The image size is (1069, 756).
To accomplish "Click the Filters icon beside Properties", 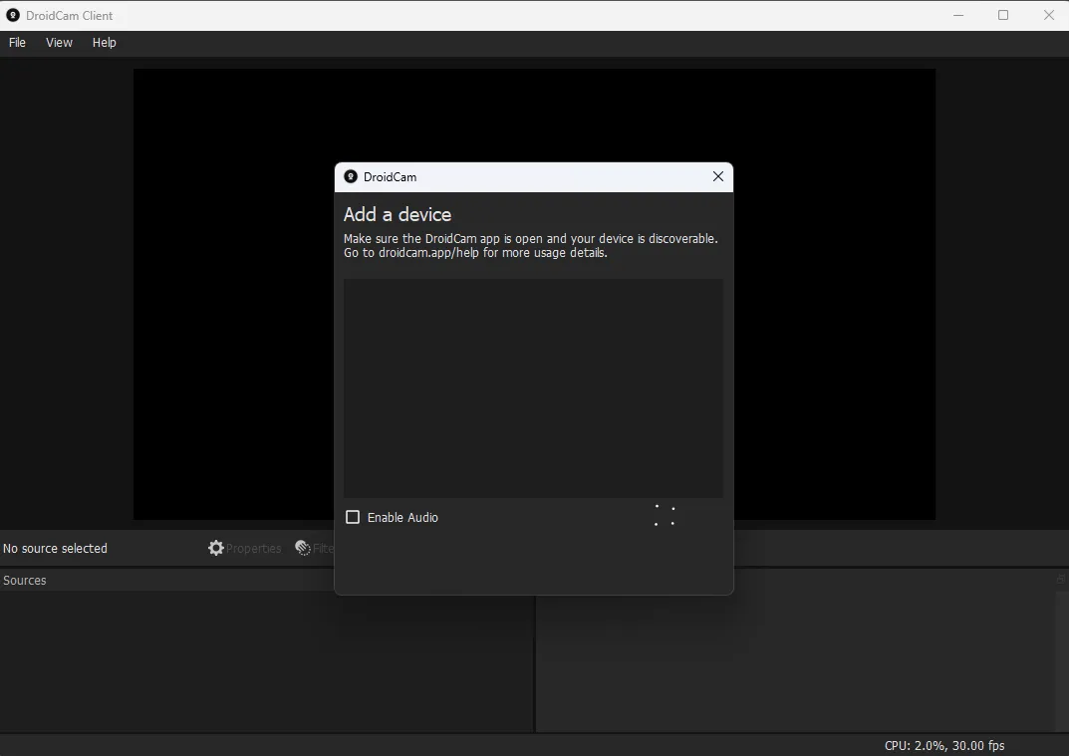I will 303,548.
